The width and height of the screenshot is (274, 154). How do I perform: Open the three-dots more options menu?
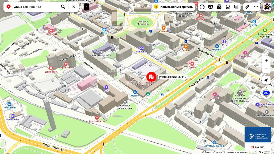(x=256, y=7)
